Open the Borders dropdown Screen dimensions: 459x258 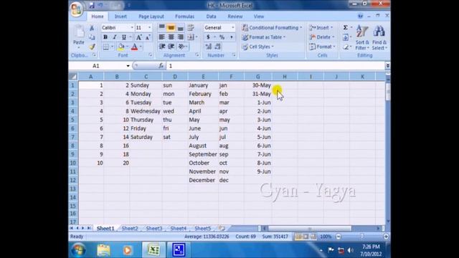[x=112, y=47]
